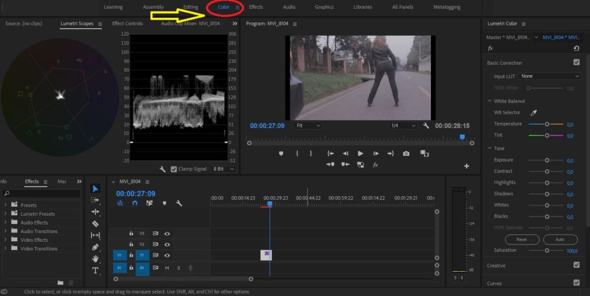Click Mark In bracket button
The width and height of the screenshot is (590, 296).
297,153
